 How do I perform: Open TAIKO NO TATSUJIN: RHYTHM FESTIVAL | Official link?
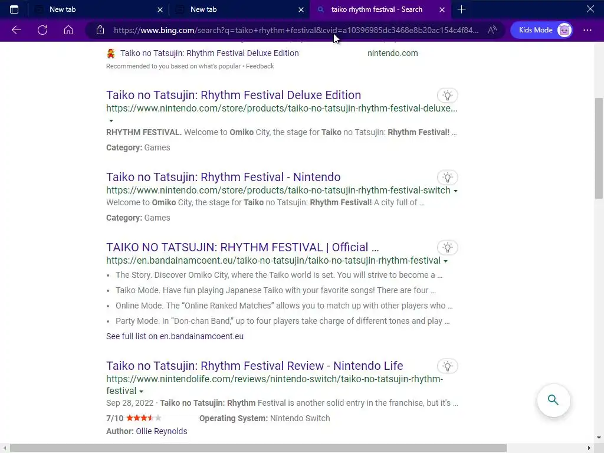(x=242, y=247)
